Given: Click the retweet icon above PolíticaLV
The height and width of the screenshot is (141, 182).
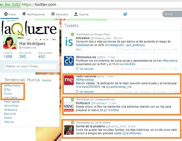Looking at the screenshot, I should (73, 99).
